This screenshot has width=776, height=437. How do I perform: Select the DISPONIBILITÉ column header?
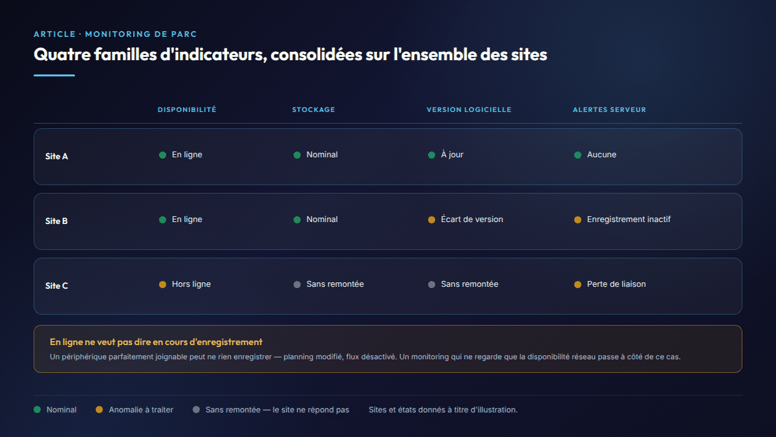point(187,110)
